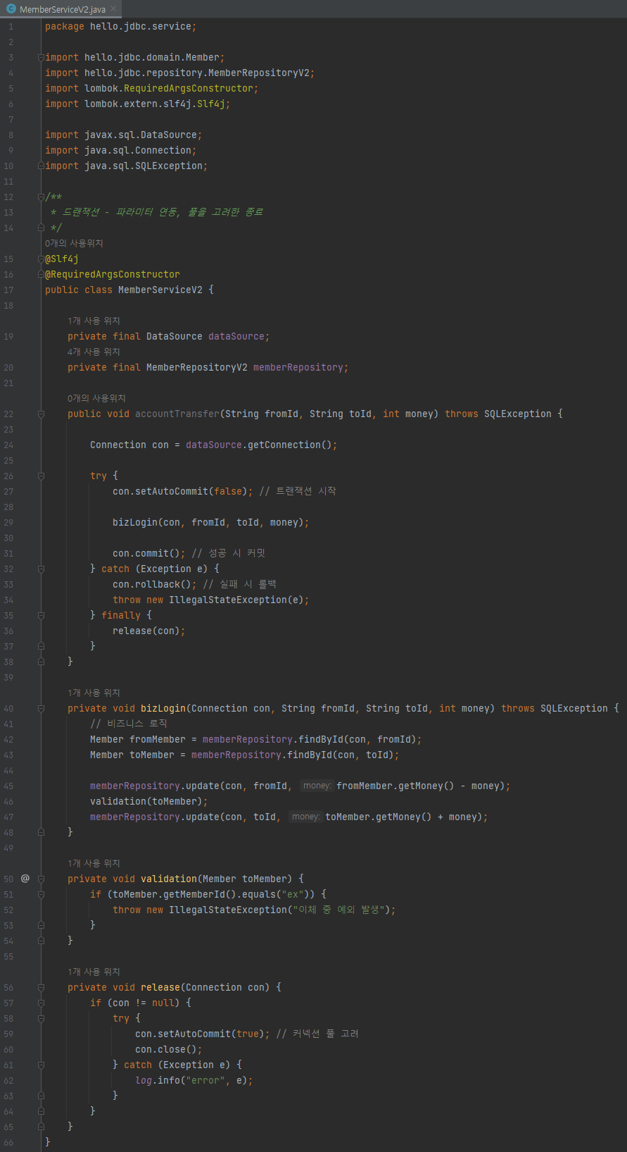
Task: Fold the catch block on line 32
Action: click(41, 569)
